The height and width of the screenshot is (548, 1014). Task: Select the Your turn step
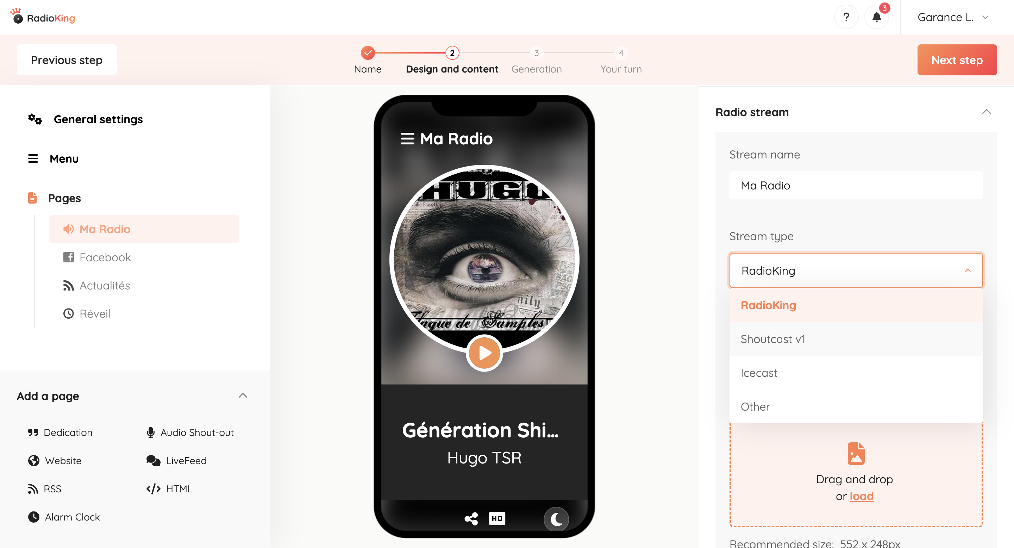tap(621, 60)
